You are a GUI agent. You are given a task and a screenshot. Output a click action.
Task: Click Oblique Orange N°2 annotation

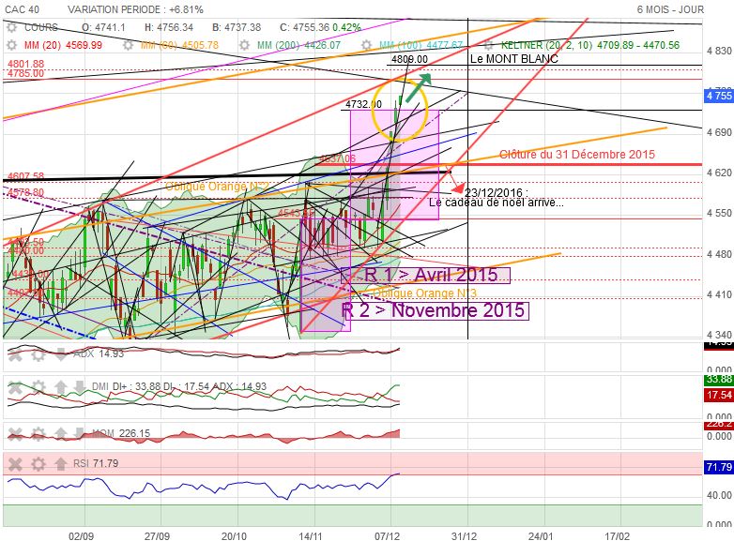tap(217, 187)
